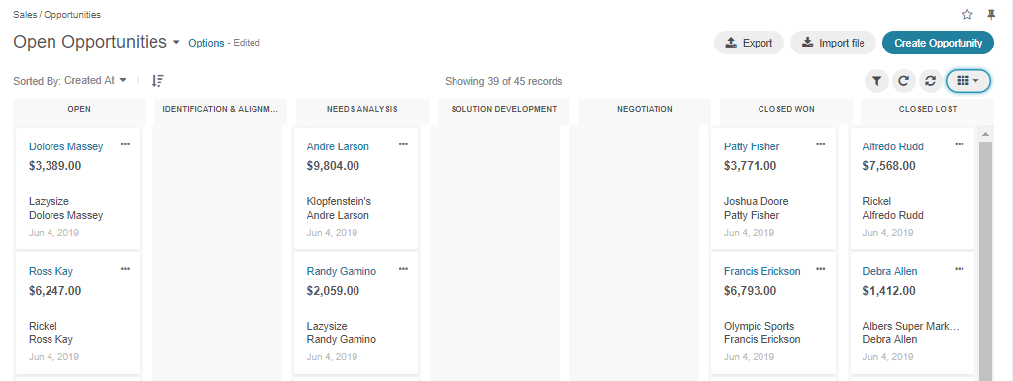Click the refresh grid icon

click(904, 81)
